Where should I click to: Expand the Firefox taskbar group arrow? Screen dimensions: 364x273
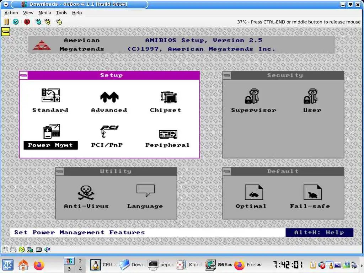pyautogui.click(x=259, y=264)
